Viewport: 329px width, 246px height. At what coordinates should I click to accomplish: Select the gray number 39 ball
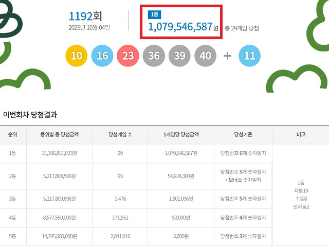click(x=179, y=56)
